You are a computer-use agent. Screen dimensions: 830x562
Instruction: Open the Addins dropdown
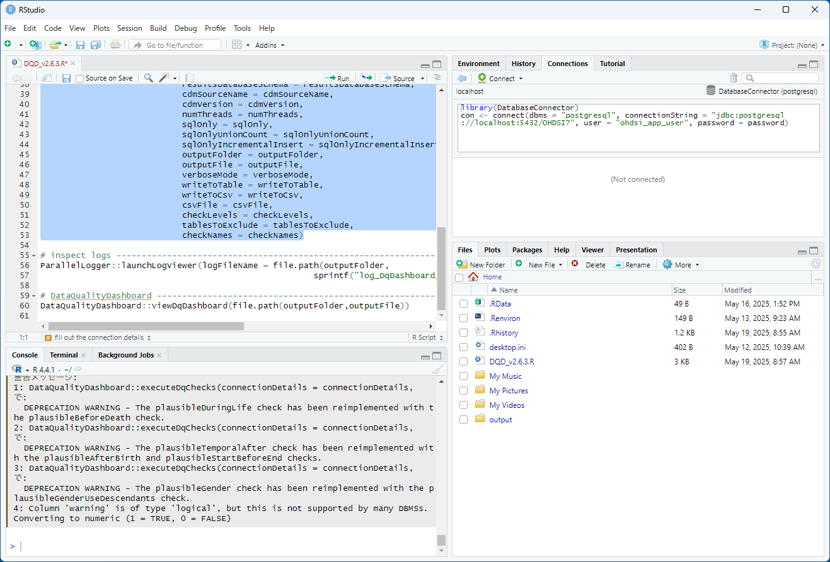click(x=270, y=45)
